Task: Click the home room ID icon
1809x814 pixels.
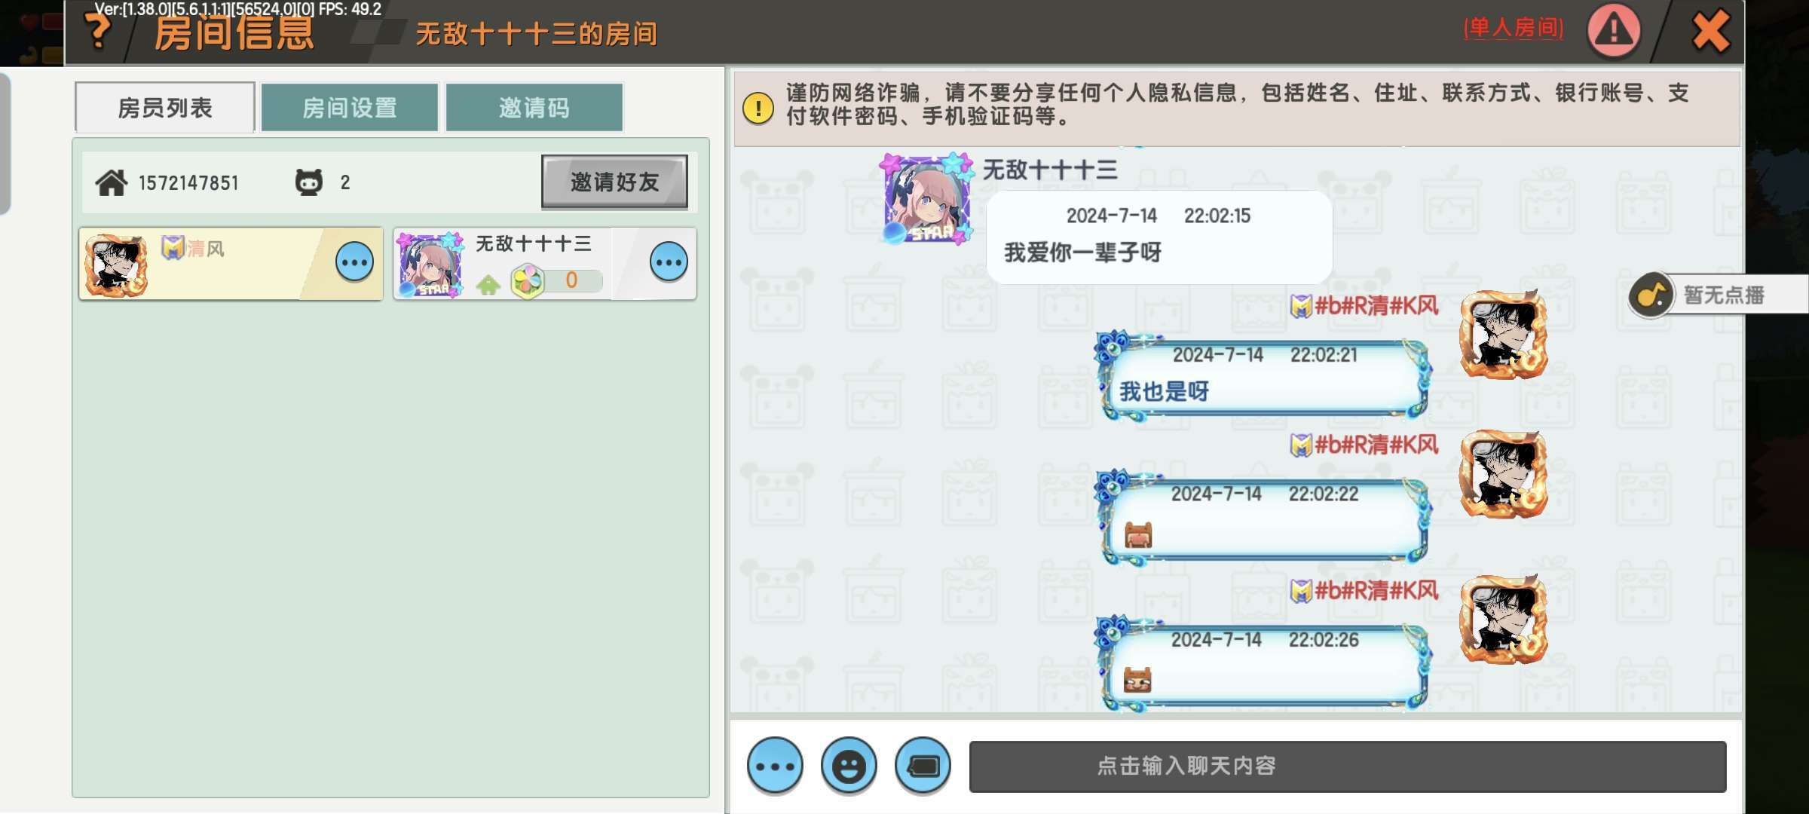Action: pyautogui.click(x=112, y=182)
